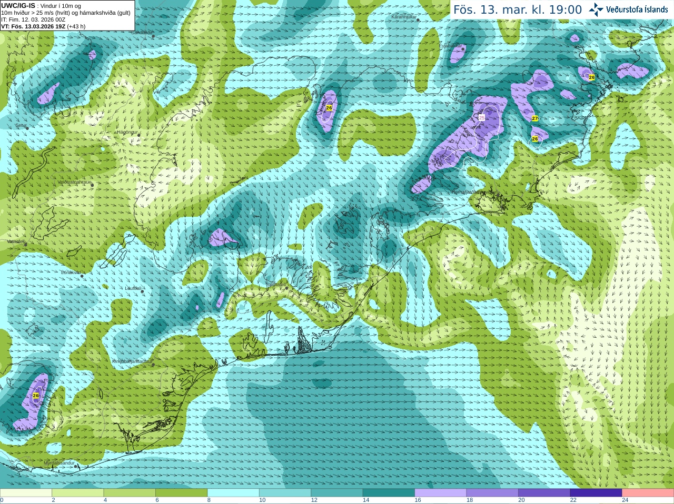This screenshot has width=674, height=504.
Task: Click the legend scale value 20
Action: pyautogui.click(x=521, y=500)
